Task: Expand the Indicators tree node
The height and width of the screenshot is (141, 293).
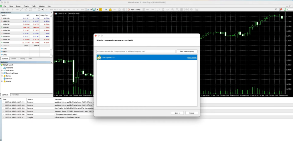Action: click(x=2, y=70)
